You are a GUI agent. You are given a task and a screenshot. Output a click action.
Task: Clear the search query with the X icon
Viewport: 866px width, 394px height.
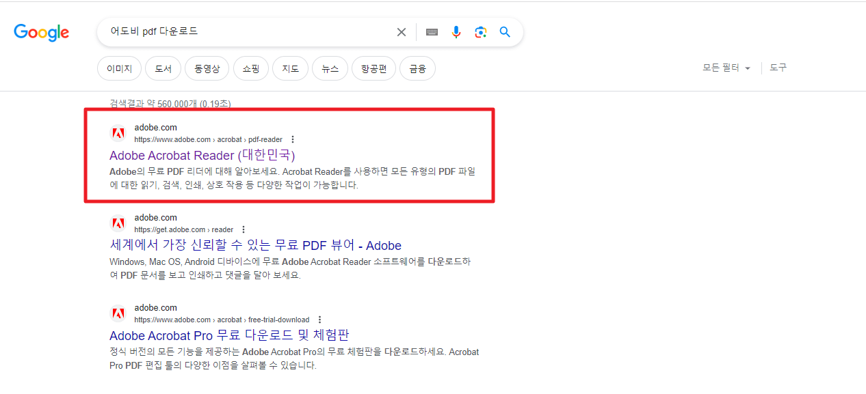pyautogui.click(x=401, y=31)
